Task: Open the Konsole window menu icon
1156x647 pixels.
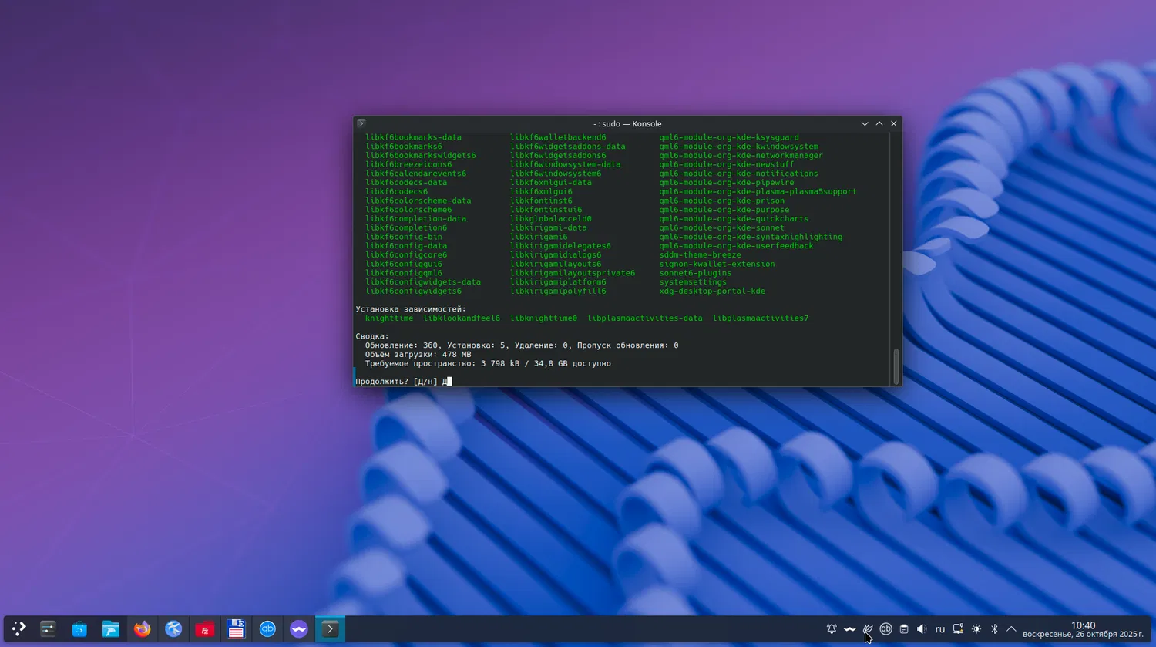Action: [x=361, y=123]
